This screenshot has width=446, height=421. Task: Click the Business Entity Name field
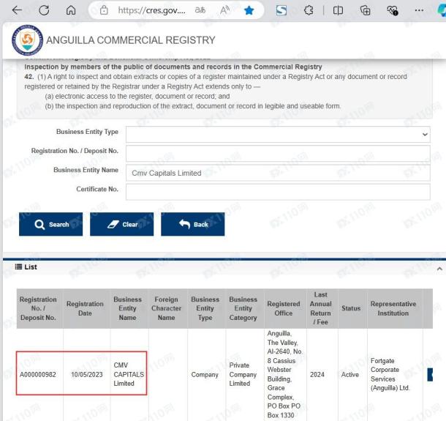[278, 173]
